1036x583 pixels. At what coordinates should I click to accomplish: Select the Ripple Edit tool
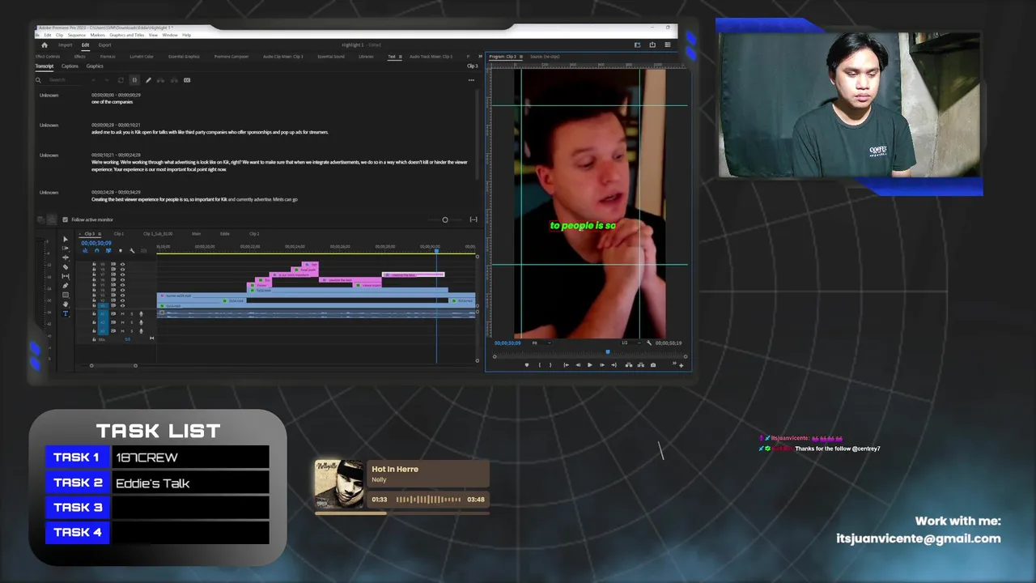click(66, 257)
